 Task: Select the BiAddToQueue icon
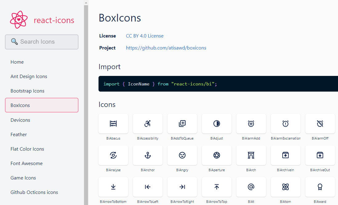pos(182,124)
